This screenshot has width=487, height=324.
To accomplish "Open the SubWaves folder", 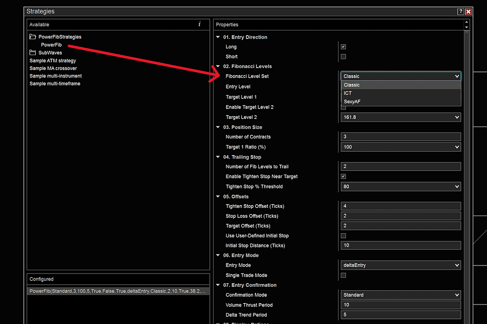I will point(50,53).
